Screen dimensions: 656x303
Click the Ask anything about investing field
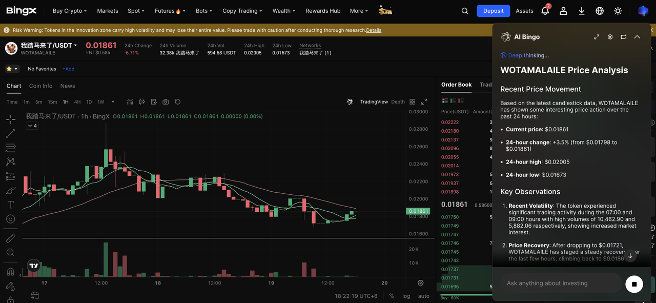561,284
